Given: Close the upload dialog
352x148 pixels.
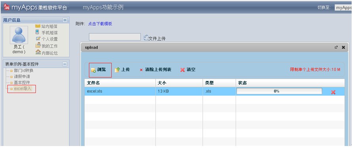Looking at the screenshot, I should click(x=343, y=47).
